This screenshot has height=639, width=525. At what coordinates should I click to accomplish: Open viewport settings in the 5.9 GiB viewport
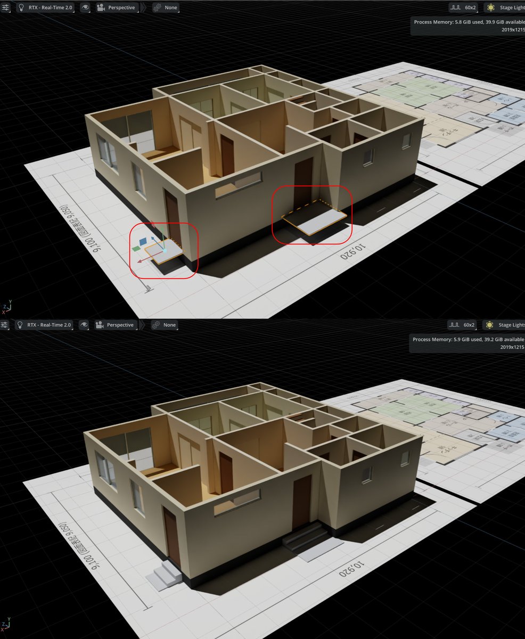tap(4, 325)
